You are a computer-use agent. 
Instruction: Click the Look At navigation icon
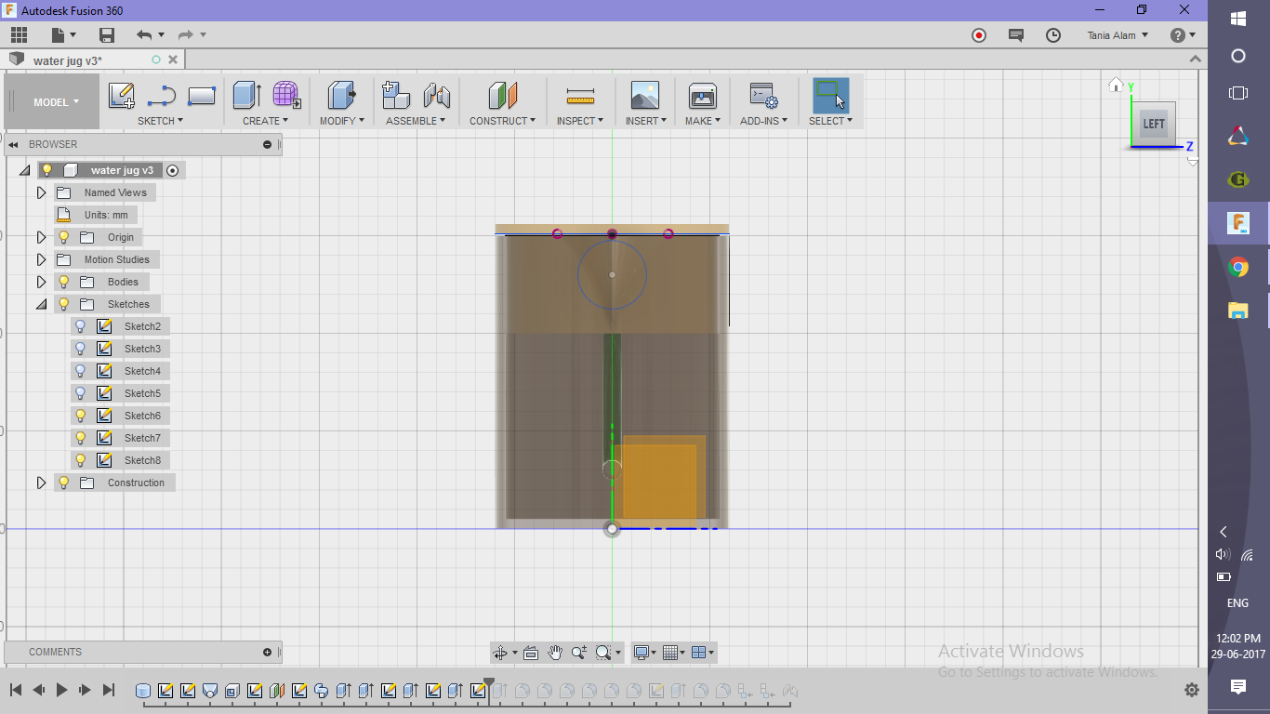(x=531, y=653)
